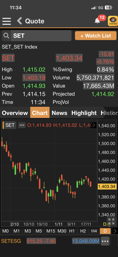This screenshot has height=257, width=118.
Task: Tap the search magnifier icon
Action: (6, 36)
